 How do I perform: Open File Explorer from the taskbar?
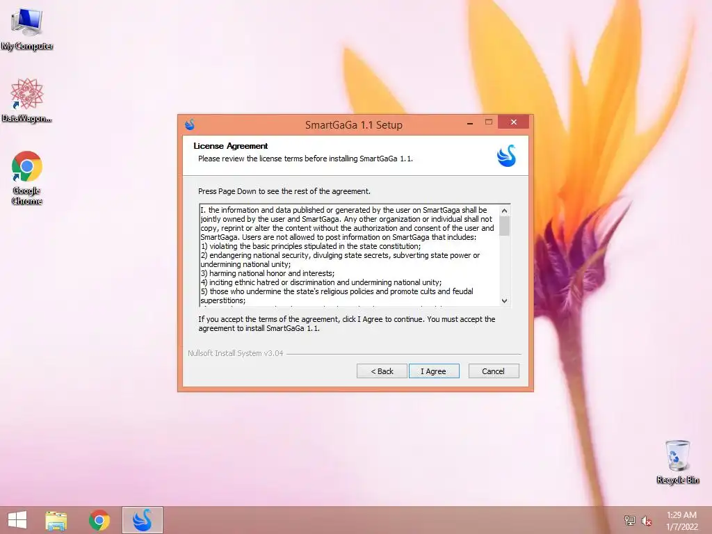56,520
